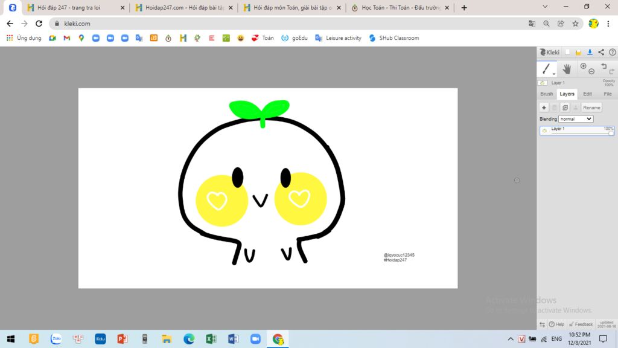This screenshot has height=348, width=618.
Task: Open the Toán bookmark
Action: pyautogui.click(x=263, y=38)
